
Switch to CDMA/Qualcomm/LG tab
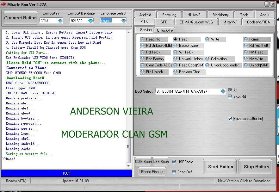coord(196,22)
